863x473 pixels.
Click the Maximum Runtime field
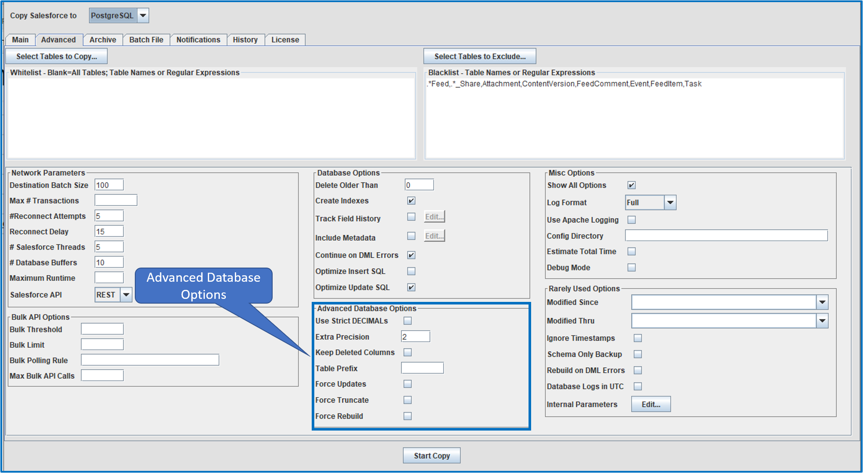[x=109, y=277]
